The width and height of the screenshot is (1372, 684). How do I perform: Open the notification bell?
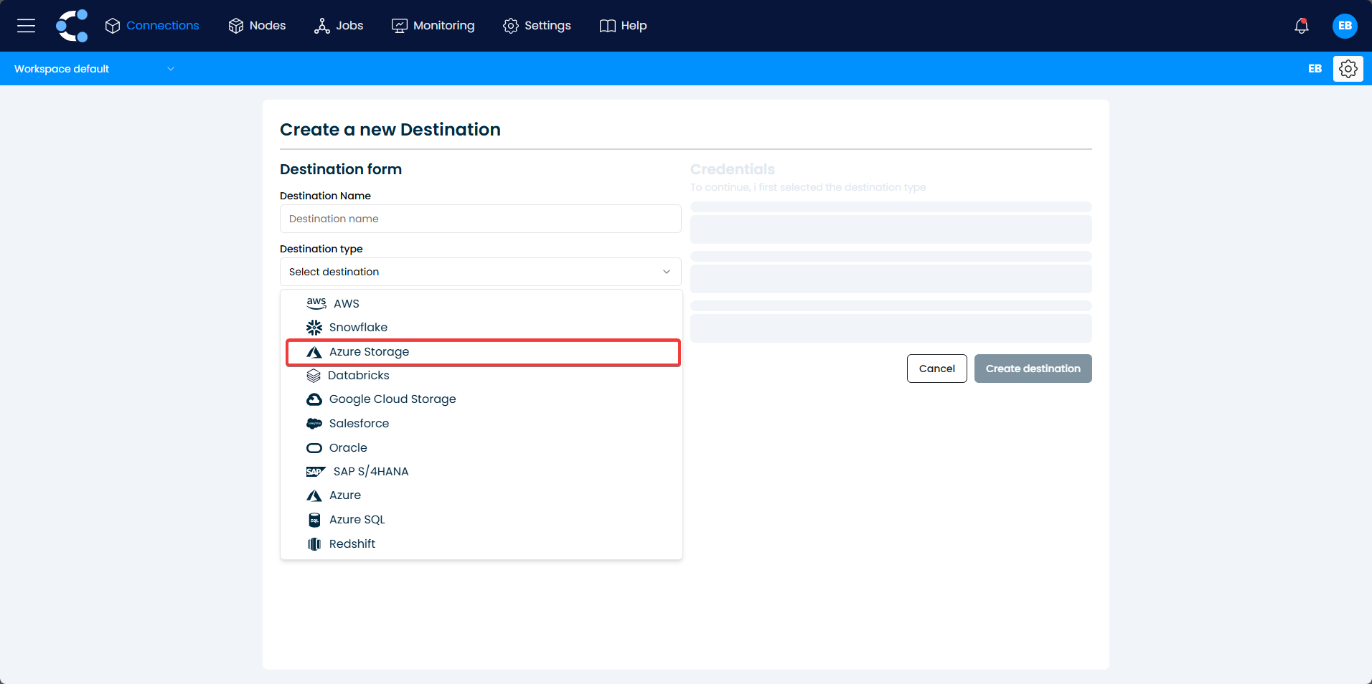coord(1300,26)
